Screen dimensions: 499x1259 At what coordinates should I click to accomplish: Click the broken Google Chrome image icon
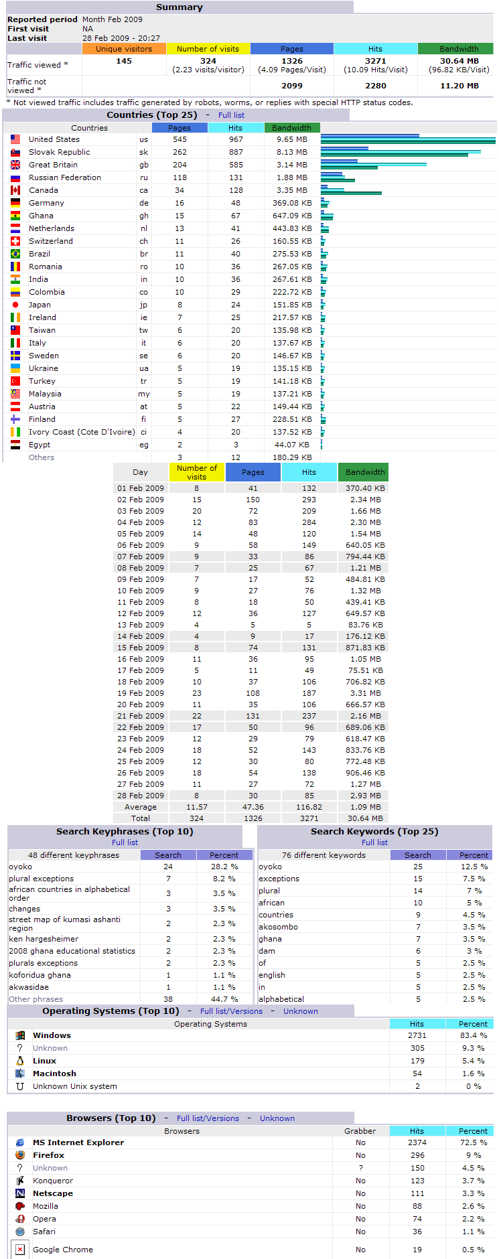20,1250
